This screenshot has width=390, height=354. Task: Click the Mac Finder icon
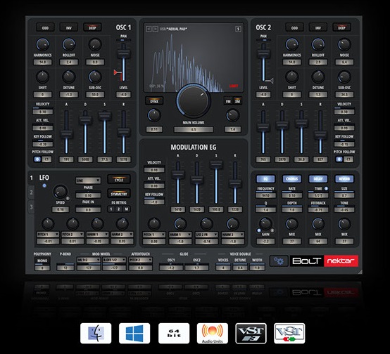click(x=96, y=334)
